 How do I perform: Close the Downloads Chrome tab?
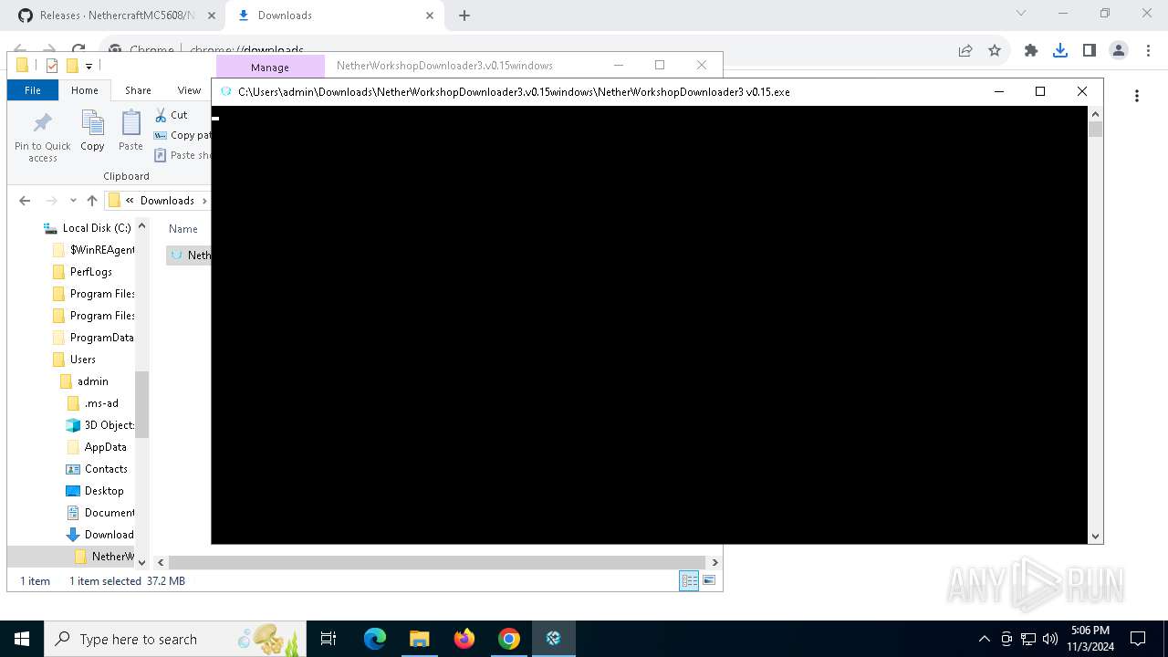[430, 16]
